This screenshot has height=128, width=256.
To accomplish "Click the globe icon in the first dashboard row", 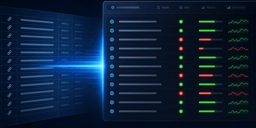I will (x=112, y=21).
